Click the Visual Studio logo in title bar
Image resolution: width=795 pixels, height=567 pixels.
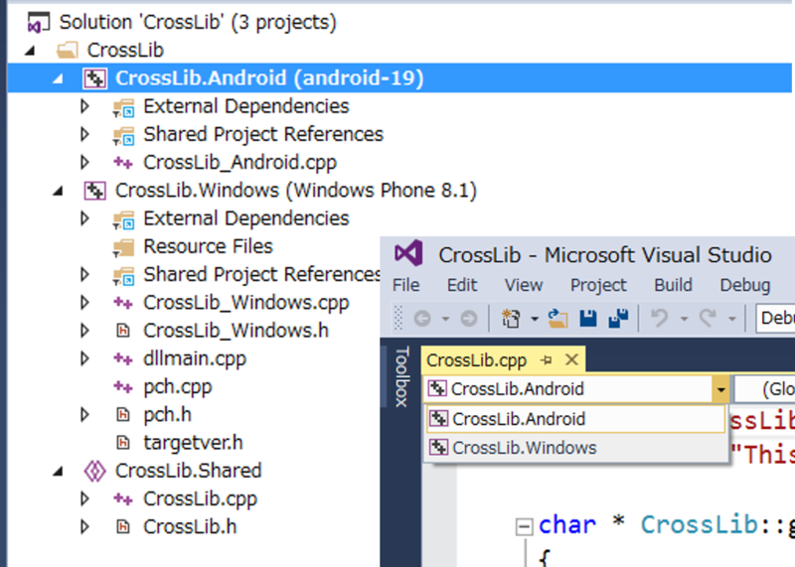[408, 253]
